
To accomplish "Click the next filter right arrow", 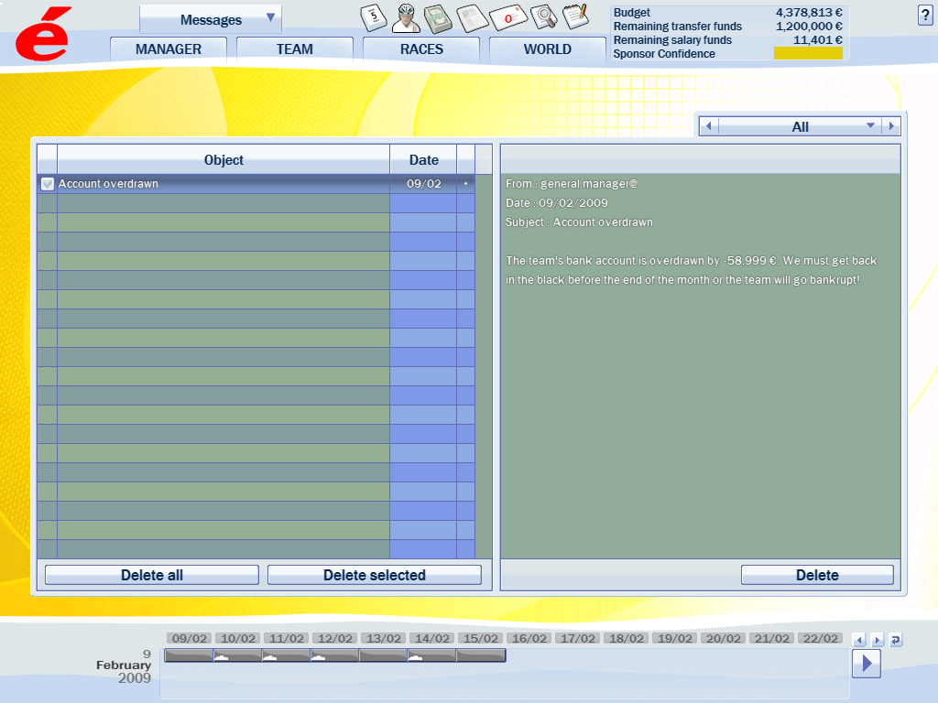I will [891, 126].
